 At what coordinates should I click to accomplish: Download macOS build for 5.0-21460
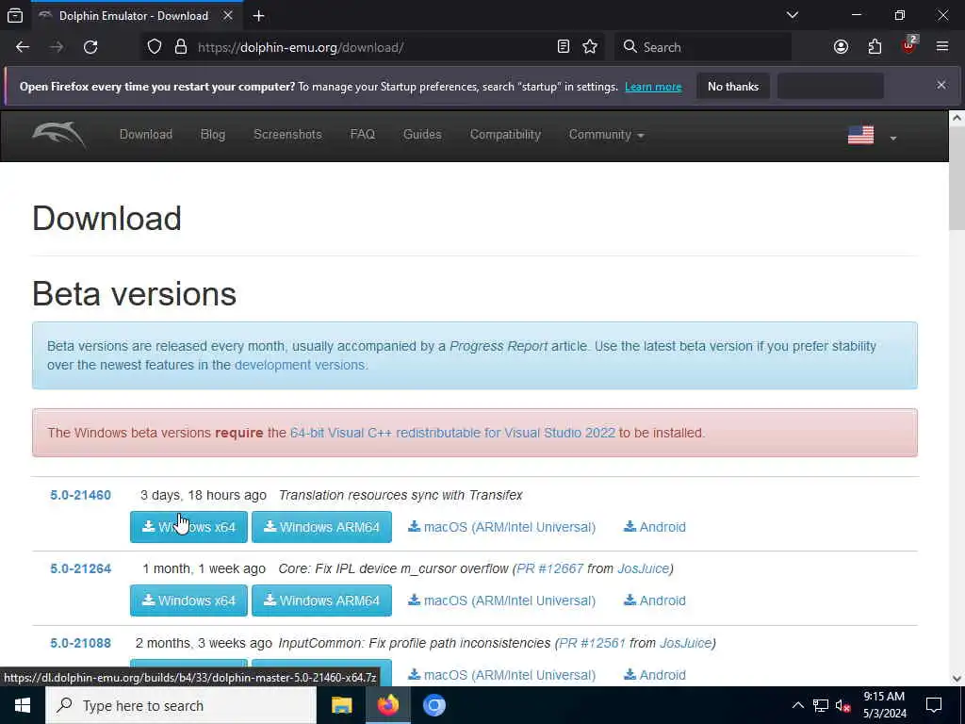click(x=501, y=527)
